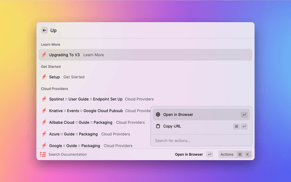291x182 pixels.
Task: Click the Serverless icon next to Setup
Action: tap(44, 77)
